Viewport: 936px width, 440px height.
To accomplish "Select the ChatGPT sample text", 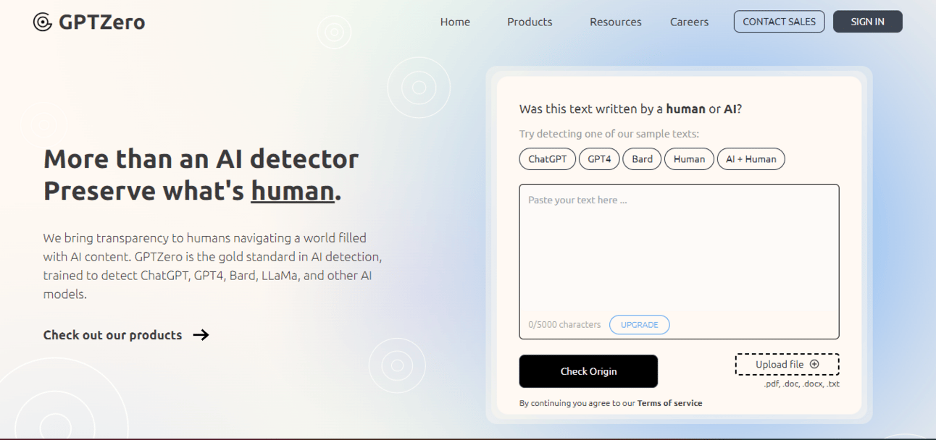I will 548,159.
